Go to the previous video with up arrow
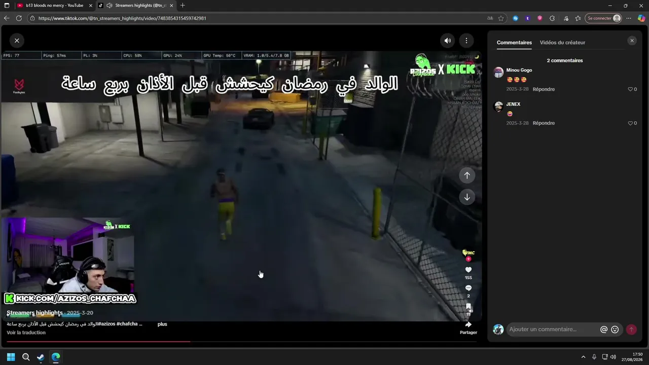Viewport: 649px width, 365px height. coord(467,175)
